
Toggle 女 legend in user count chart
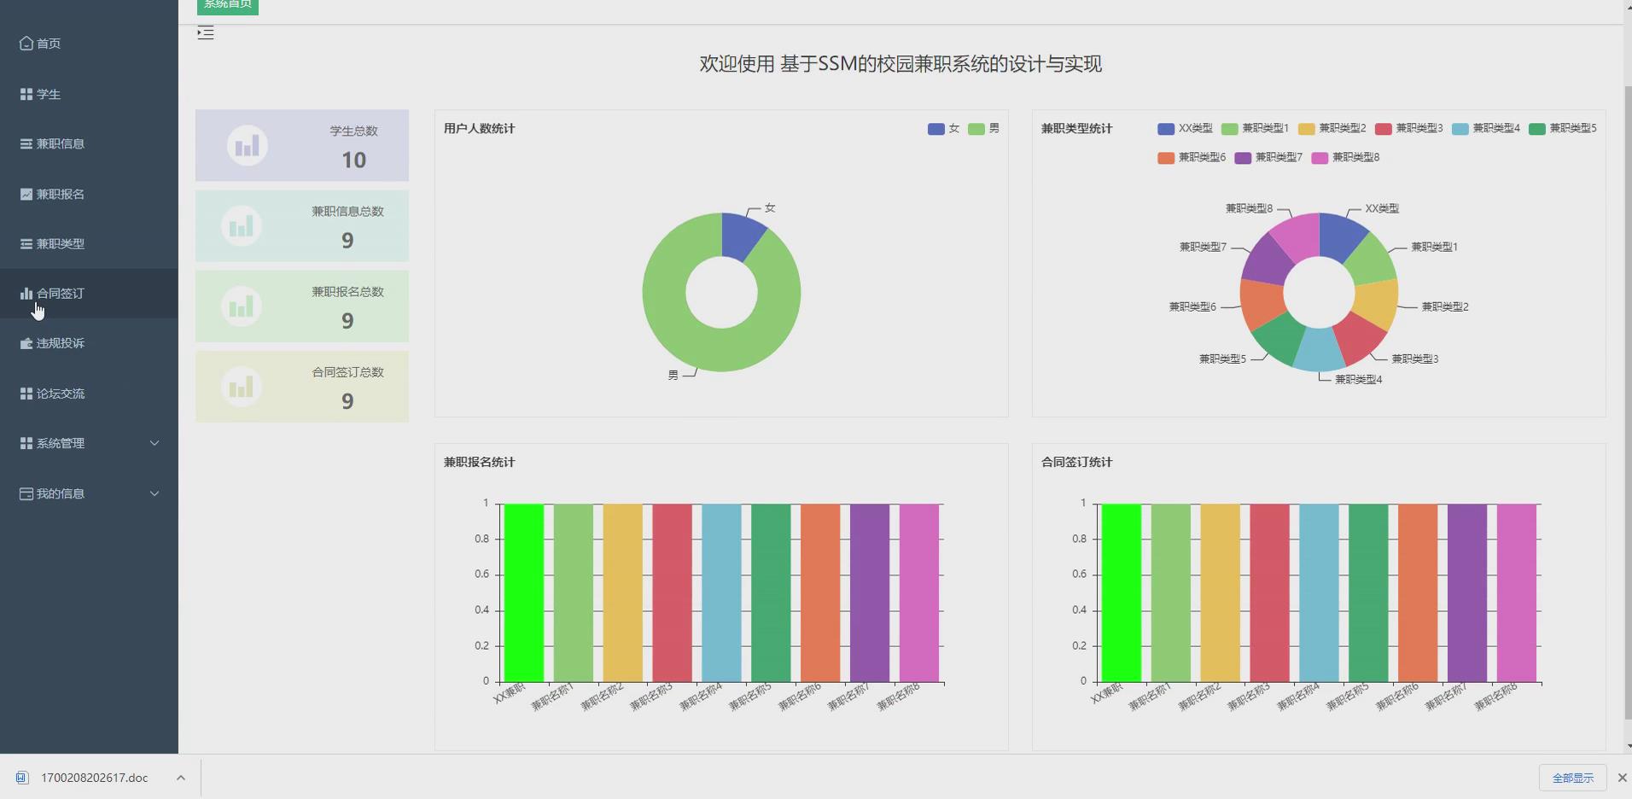pos(944,129)
